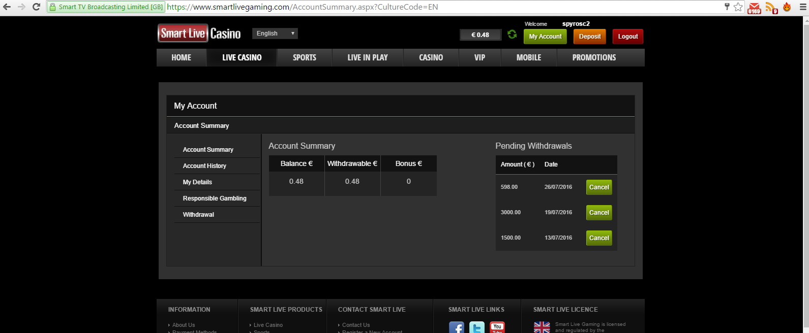The width and height of the screenshot is (809, 333).
Task: Click the Pending Withdrawals heading
Action: tap(533, 146)
